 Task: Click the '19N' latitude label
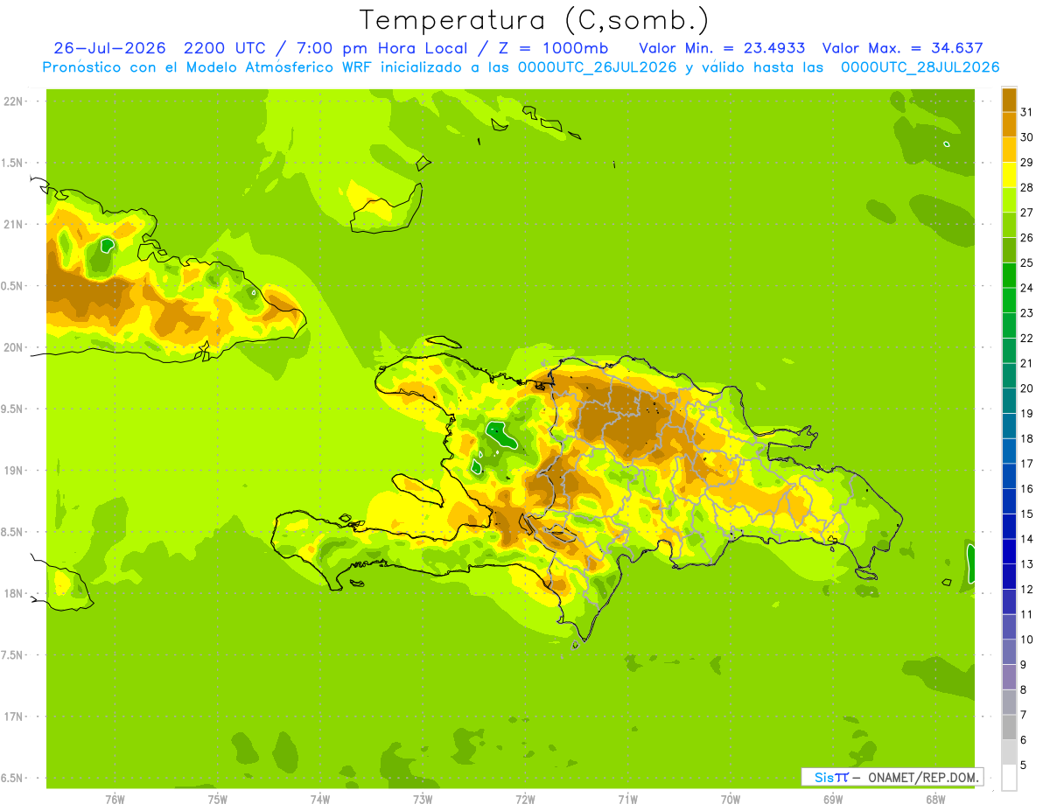tap(13, 471)
